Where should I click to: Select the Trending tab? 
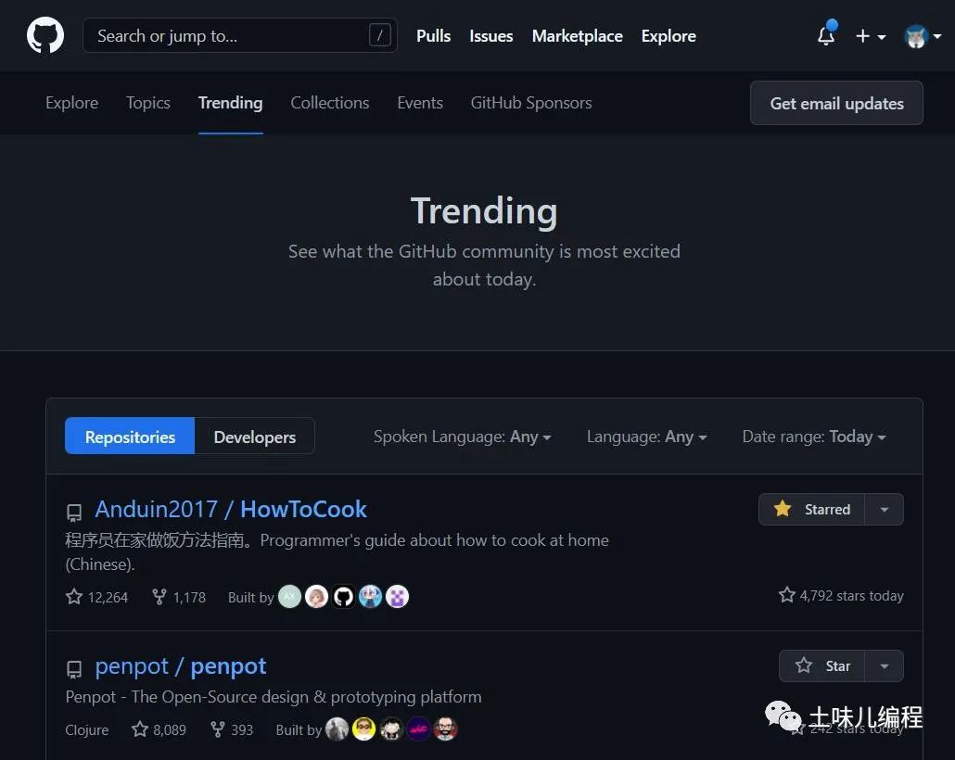pos(230,102)
